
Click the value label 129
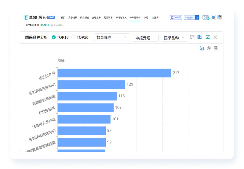(130, 84)
